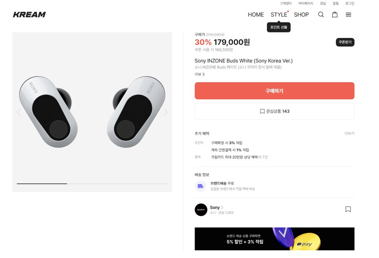Show previous product image arrow
Viewport: 379px width, 258px height.
coord(19,112)
